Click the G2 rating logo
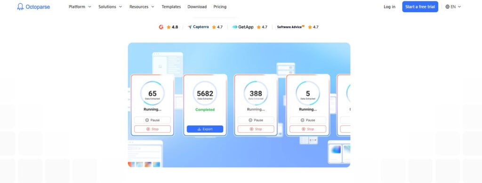482x183 pixels. pyautogui.click(x=161, y=27)
